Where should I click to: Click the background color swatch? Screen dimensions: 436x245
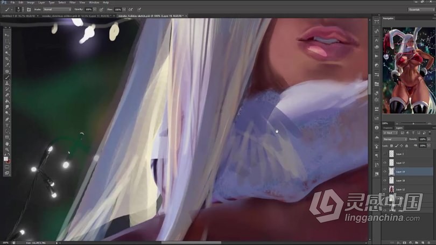coord(8,161)
